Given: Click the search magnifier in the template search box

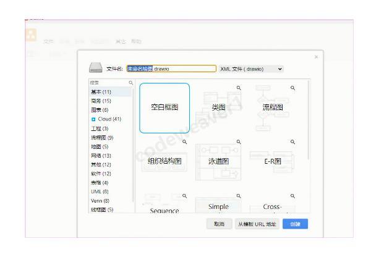Looking at the screenshot, I should point(131,83).
